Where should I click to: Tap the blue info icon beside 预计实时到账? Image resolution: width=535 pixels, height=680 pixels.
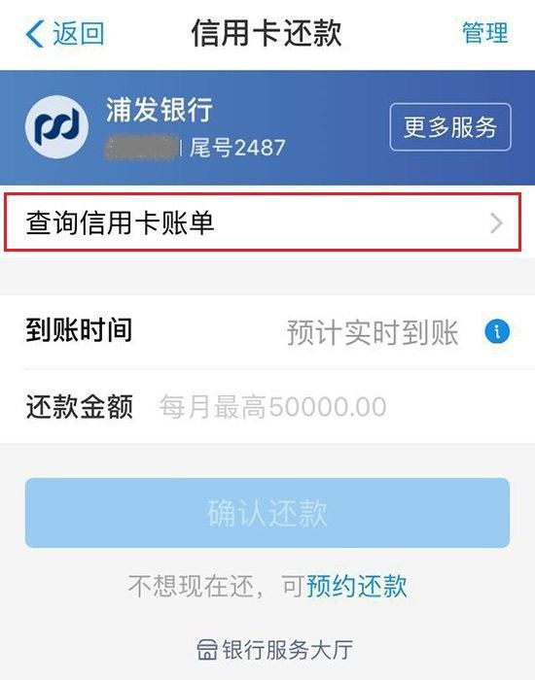click(x=497, y=332)
